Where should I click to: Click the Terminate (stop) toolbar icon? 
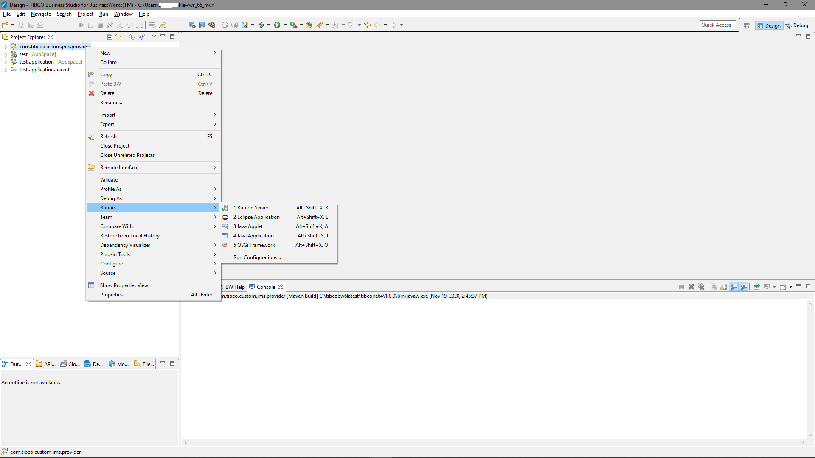100,25
